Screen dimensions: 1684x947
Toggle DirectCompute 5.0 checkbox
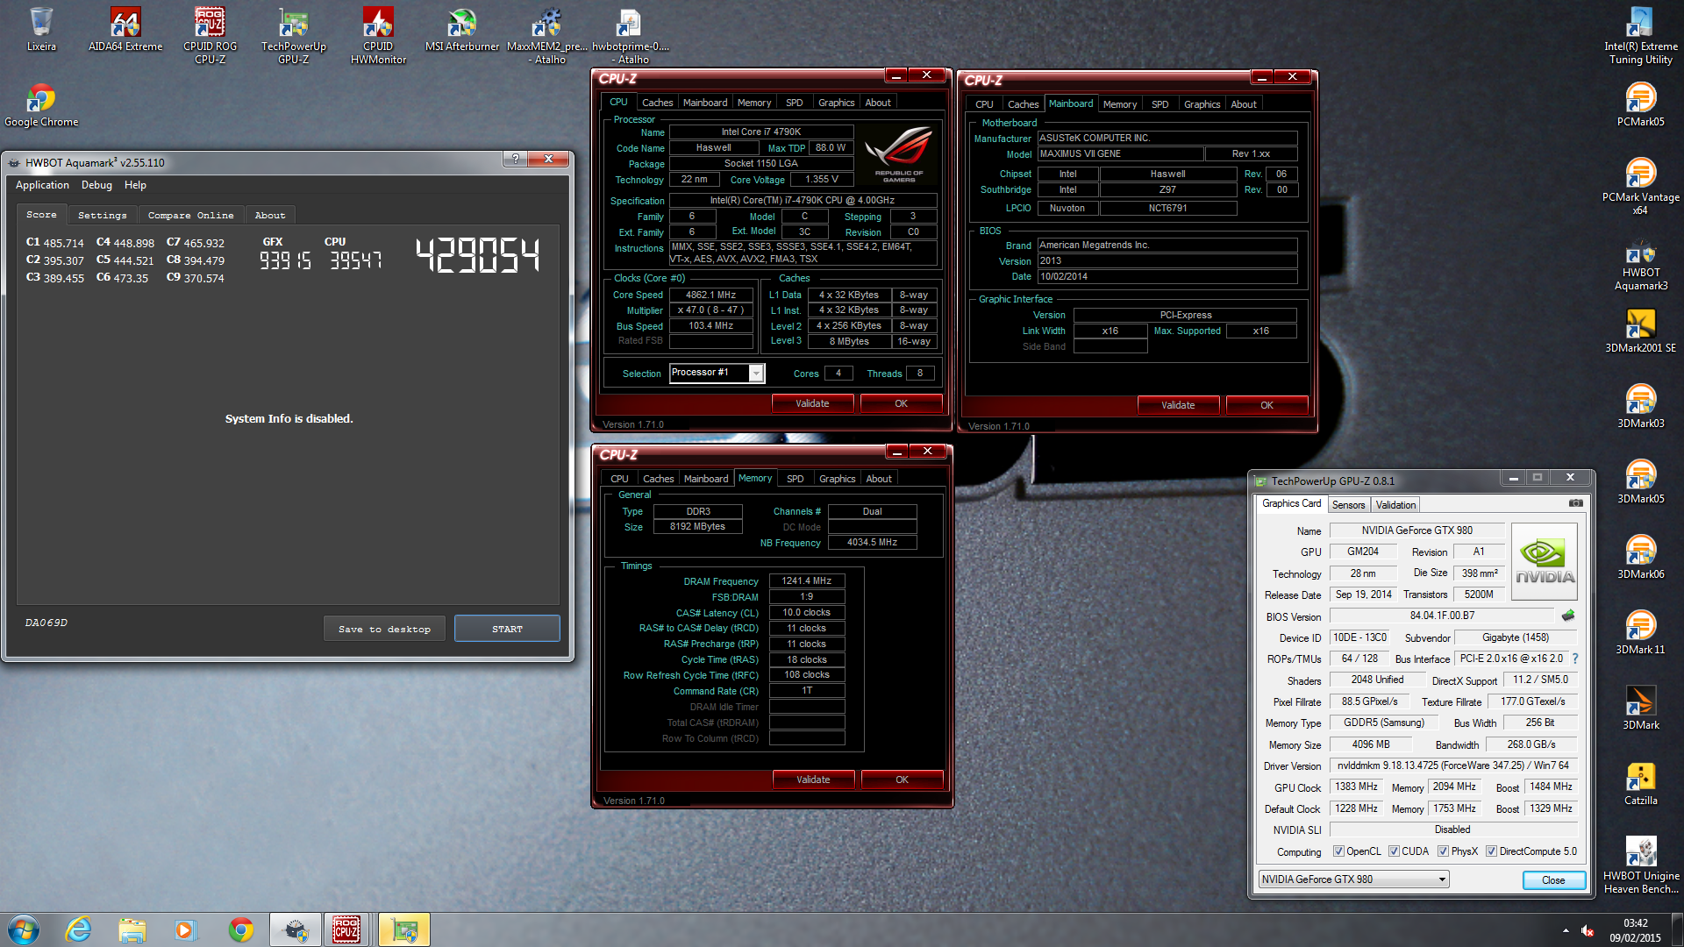tap(1491, 851)
